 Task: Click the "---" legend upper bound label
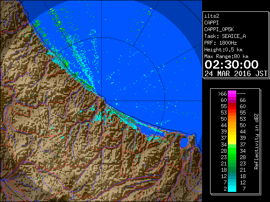click(x=241, y=93)
